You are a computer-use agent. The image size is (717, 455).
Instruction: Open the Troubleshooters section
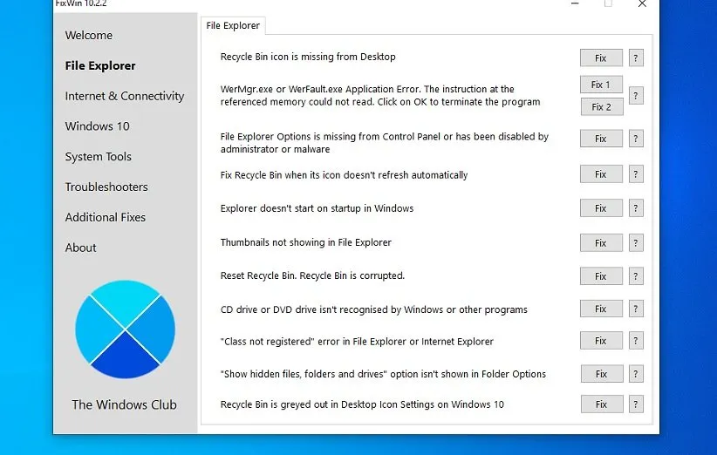coord(106,187)
